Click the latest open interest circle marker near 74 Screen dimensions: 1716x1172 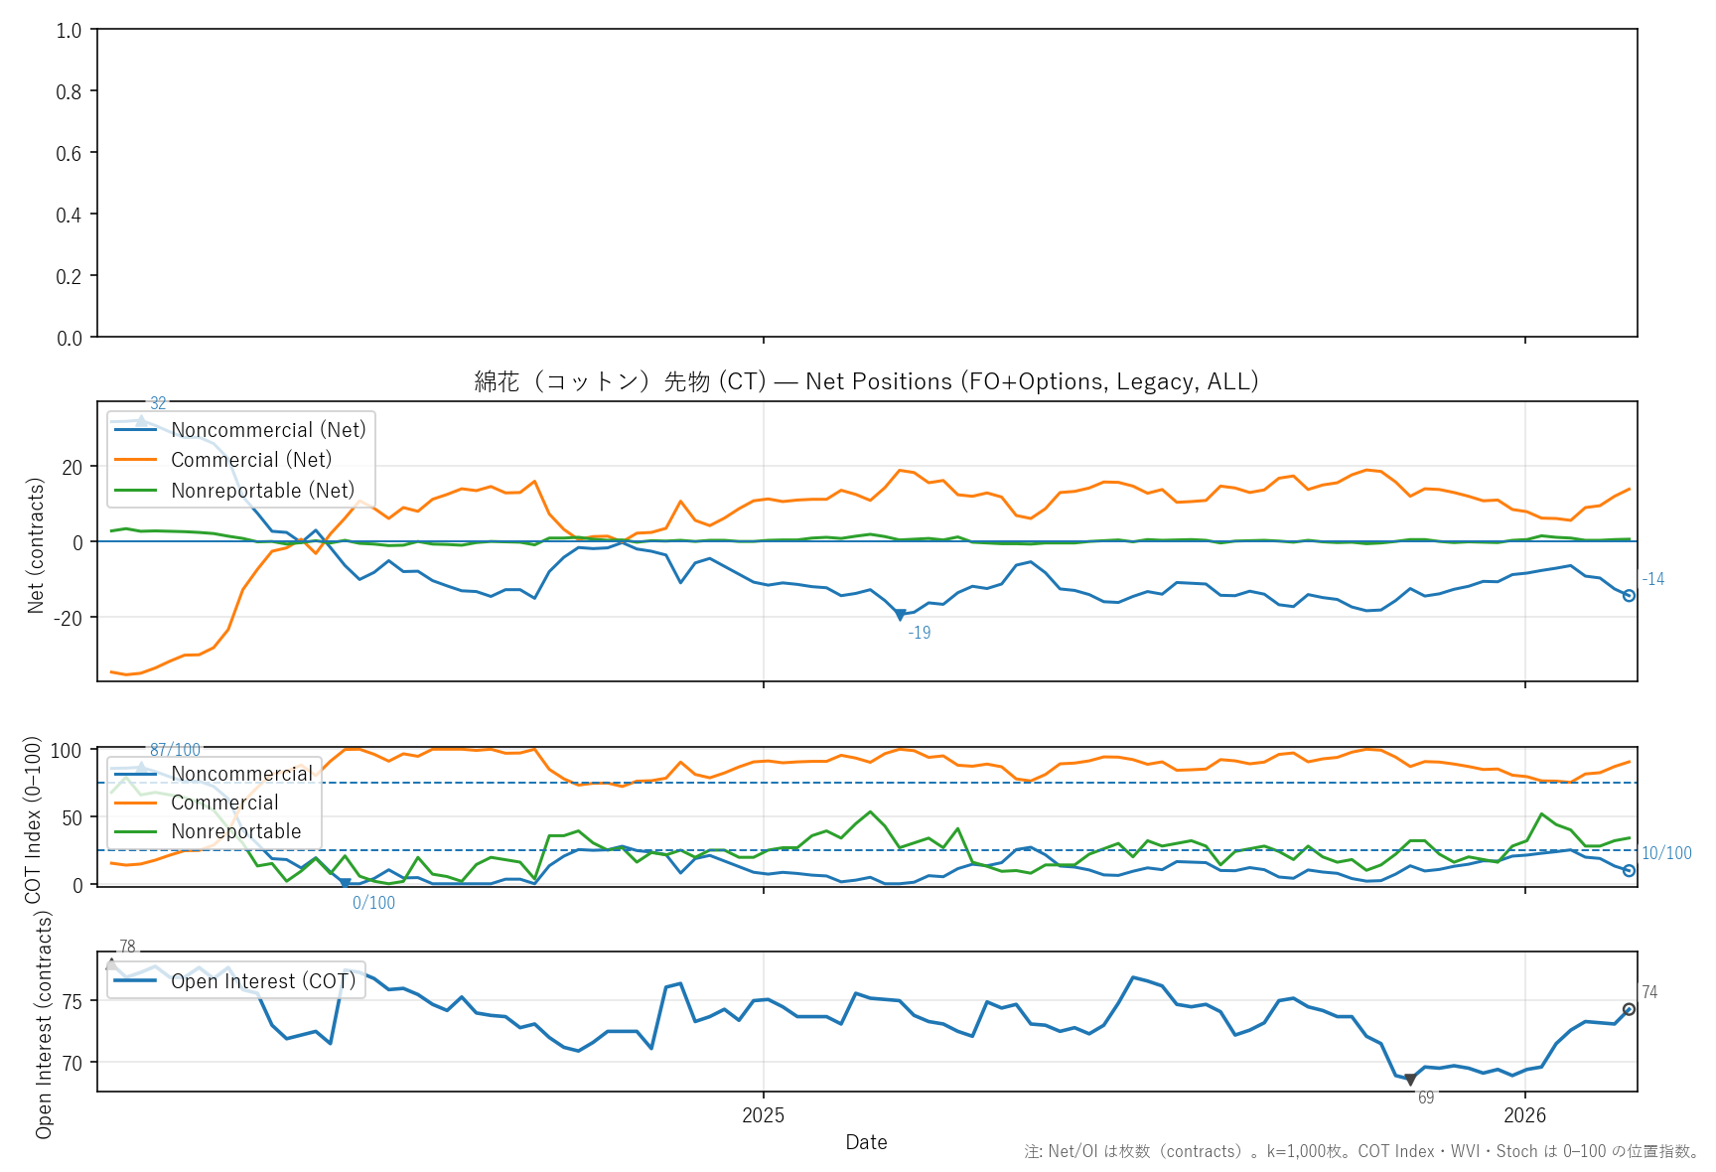click(1629, 1009)
